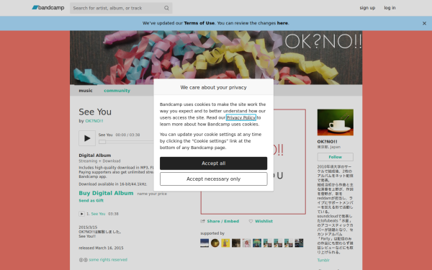
Task: Click the 'Digital Album' heading
Action: [95, 156]
